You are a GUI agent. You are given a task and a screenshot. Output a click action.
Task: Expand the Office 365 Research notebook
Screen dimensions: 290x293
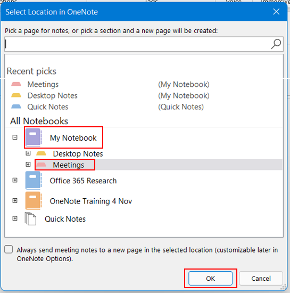[15, 180]
